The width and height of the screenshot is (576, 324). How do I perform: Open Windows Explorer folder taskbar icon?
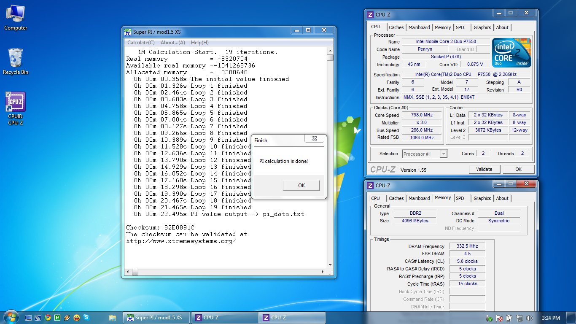tap(113, 318)
